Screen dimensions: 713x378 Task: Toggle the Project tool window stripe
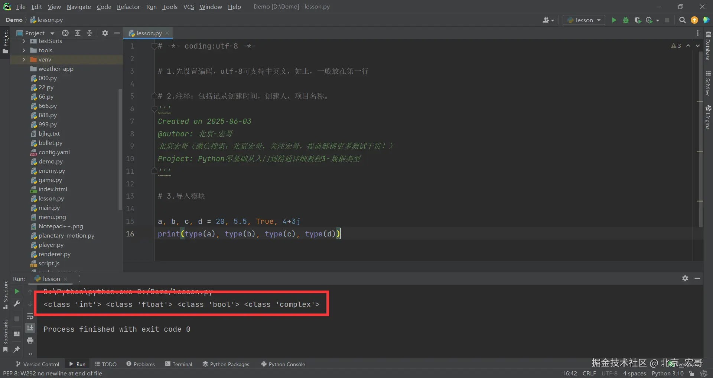[5, 42]
